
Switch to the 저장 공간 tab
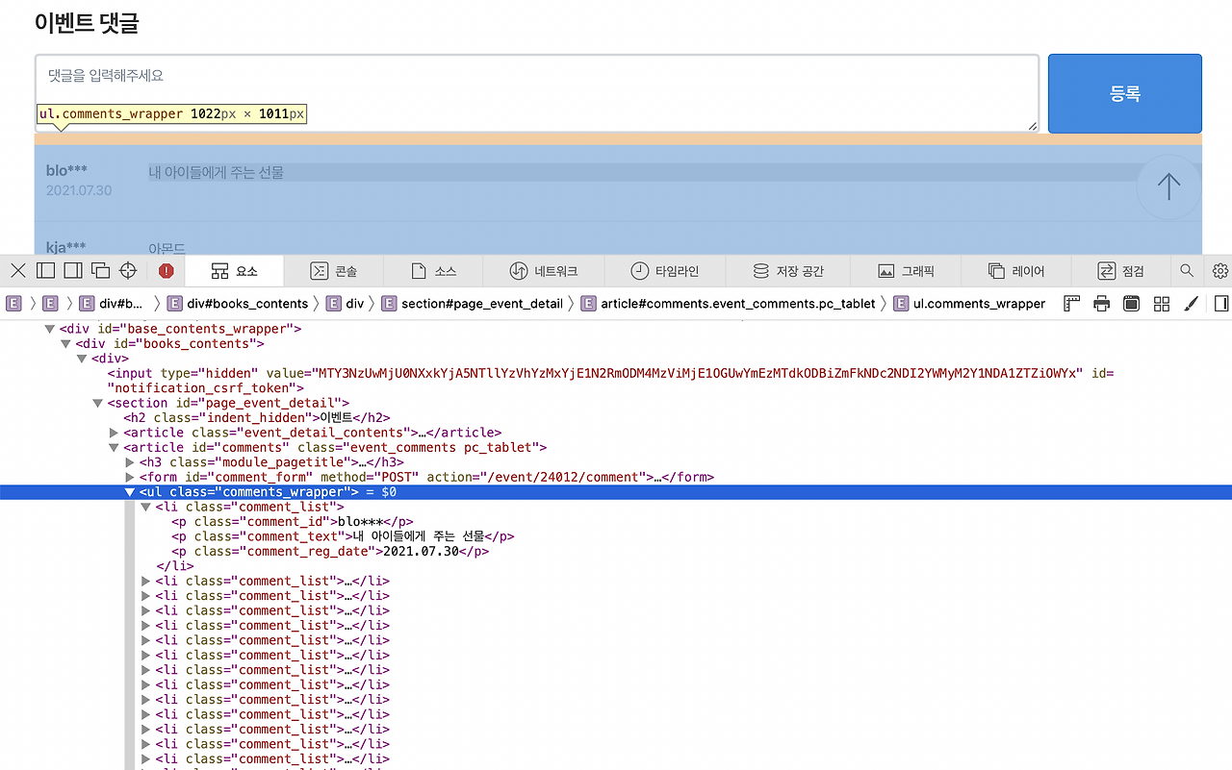(x=788, y=271)
